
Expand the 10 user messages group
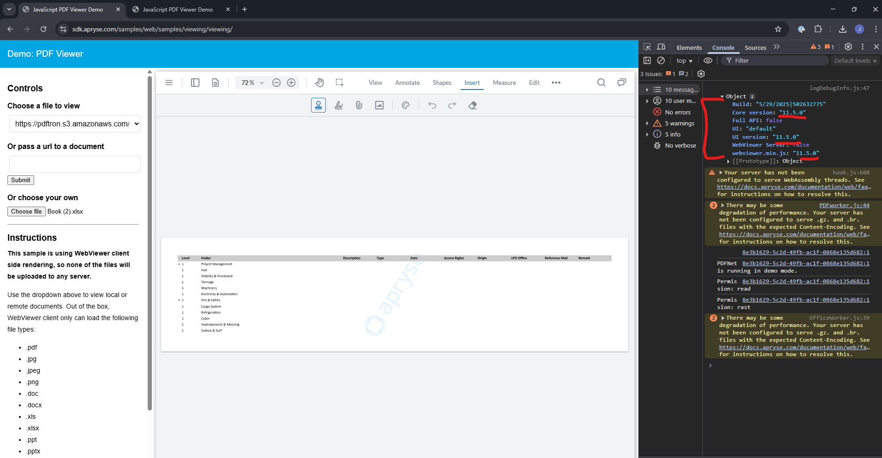click(647, 101)
